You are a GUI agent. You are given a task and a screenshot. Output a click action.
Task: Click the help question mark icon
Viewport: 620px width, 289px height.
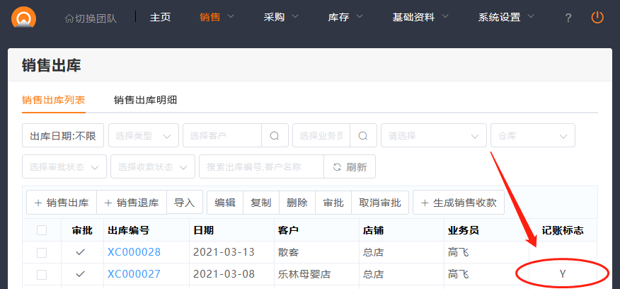point(568,18)
